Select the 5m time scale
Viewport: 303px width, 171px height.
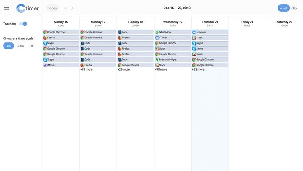tap(8, 46)
